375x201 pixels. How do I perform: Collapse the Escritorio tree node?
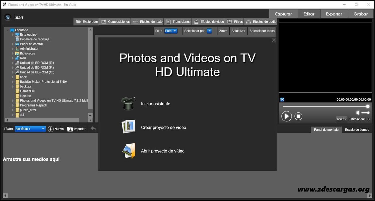click(x=8, y=30)
